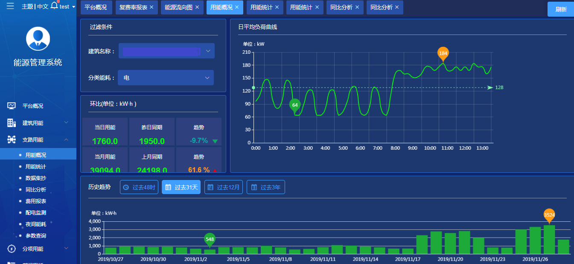The height and width of the screenshot is (264, 574).
Task: Switch history trend to 过去12月
Action: [224, 187]
